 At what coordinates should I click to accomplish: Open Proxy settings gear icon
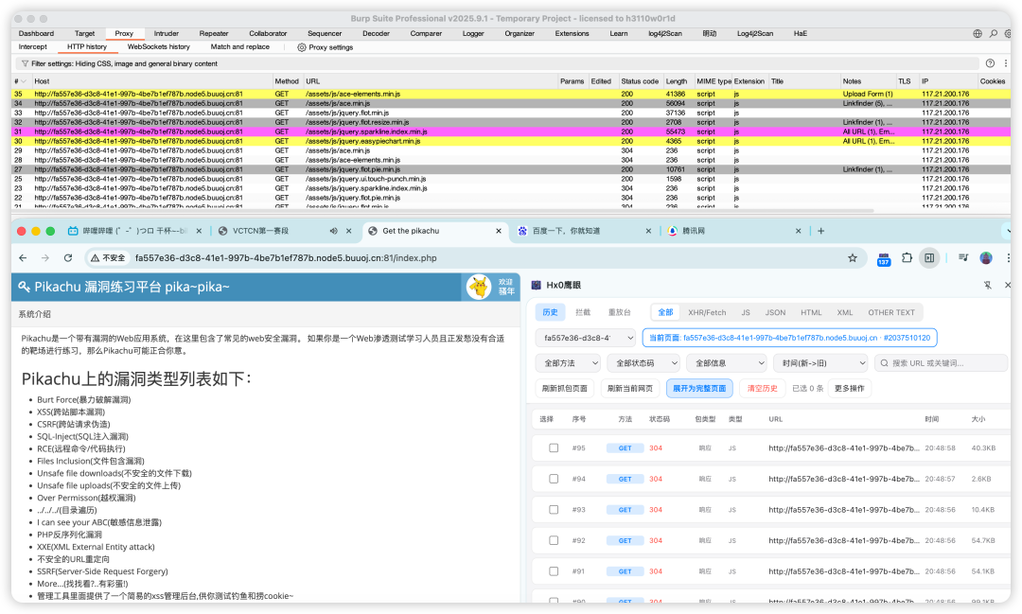pos(302,47)
